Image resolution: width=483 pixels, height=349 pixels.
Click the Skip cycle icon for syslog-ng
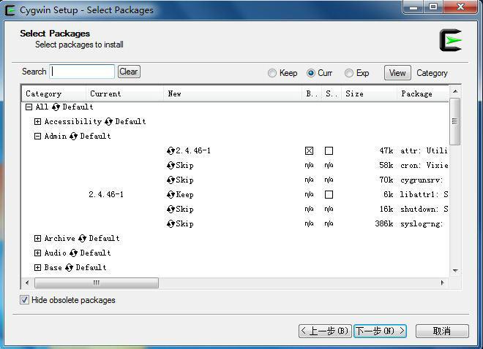click(171, 224)
